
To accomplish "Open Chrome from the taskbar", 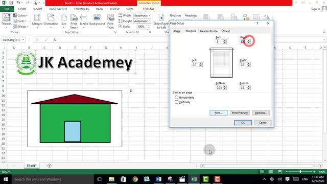I will pos(135,179).
